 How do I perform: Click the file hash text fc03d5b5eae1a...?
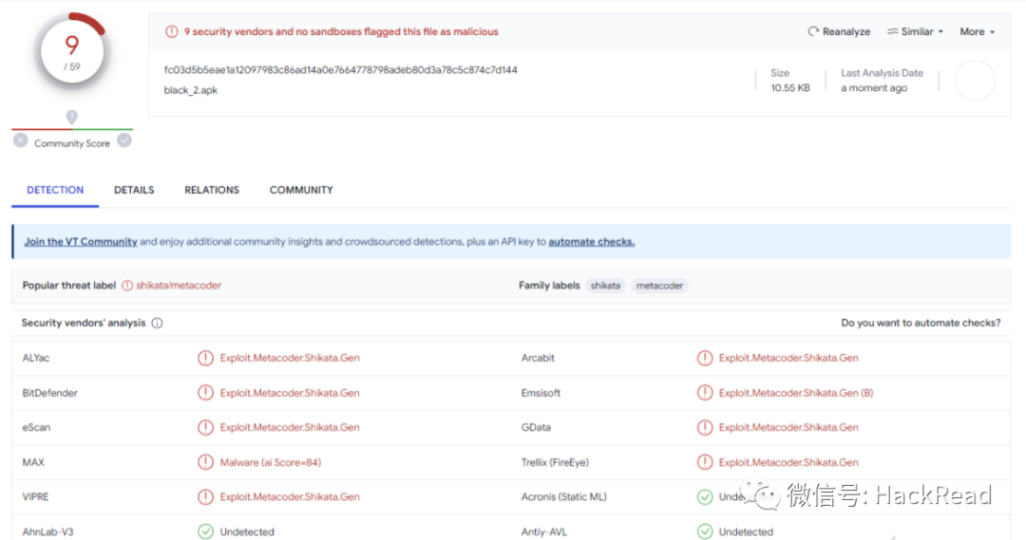[x=340, y=70]
